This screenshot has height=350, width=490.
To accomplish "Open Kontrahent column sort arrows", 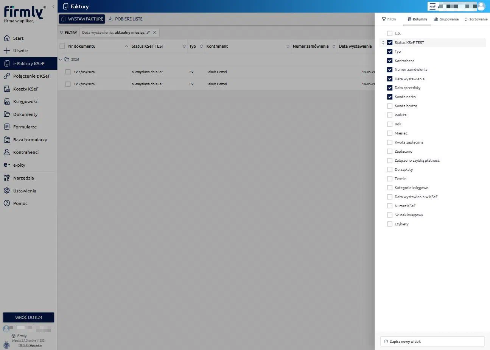I will (288, 46).
